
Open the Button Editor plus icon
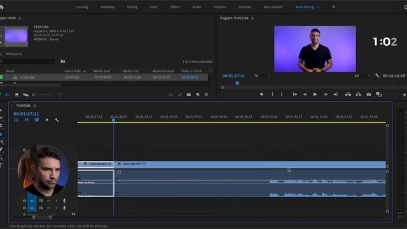tap(404, 95)
